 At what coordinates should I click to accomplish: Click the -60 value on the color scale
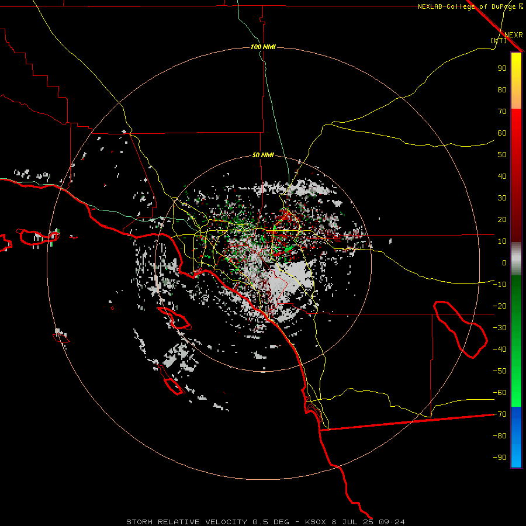tap(500, 393)
